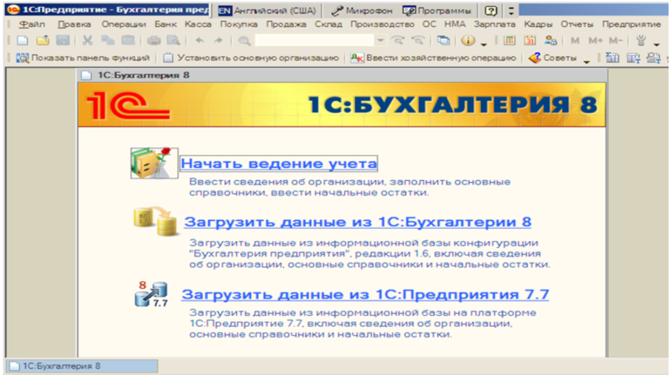The image size is (670, 375).
Task: Click the Find previous icon
Action: click(418, 41)
